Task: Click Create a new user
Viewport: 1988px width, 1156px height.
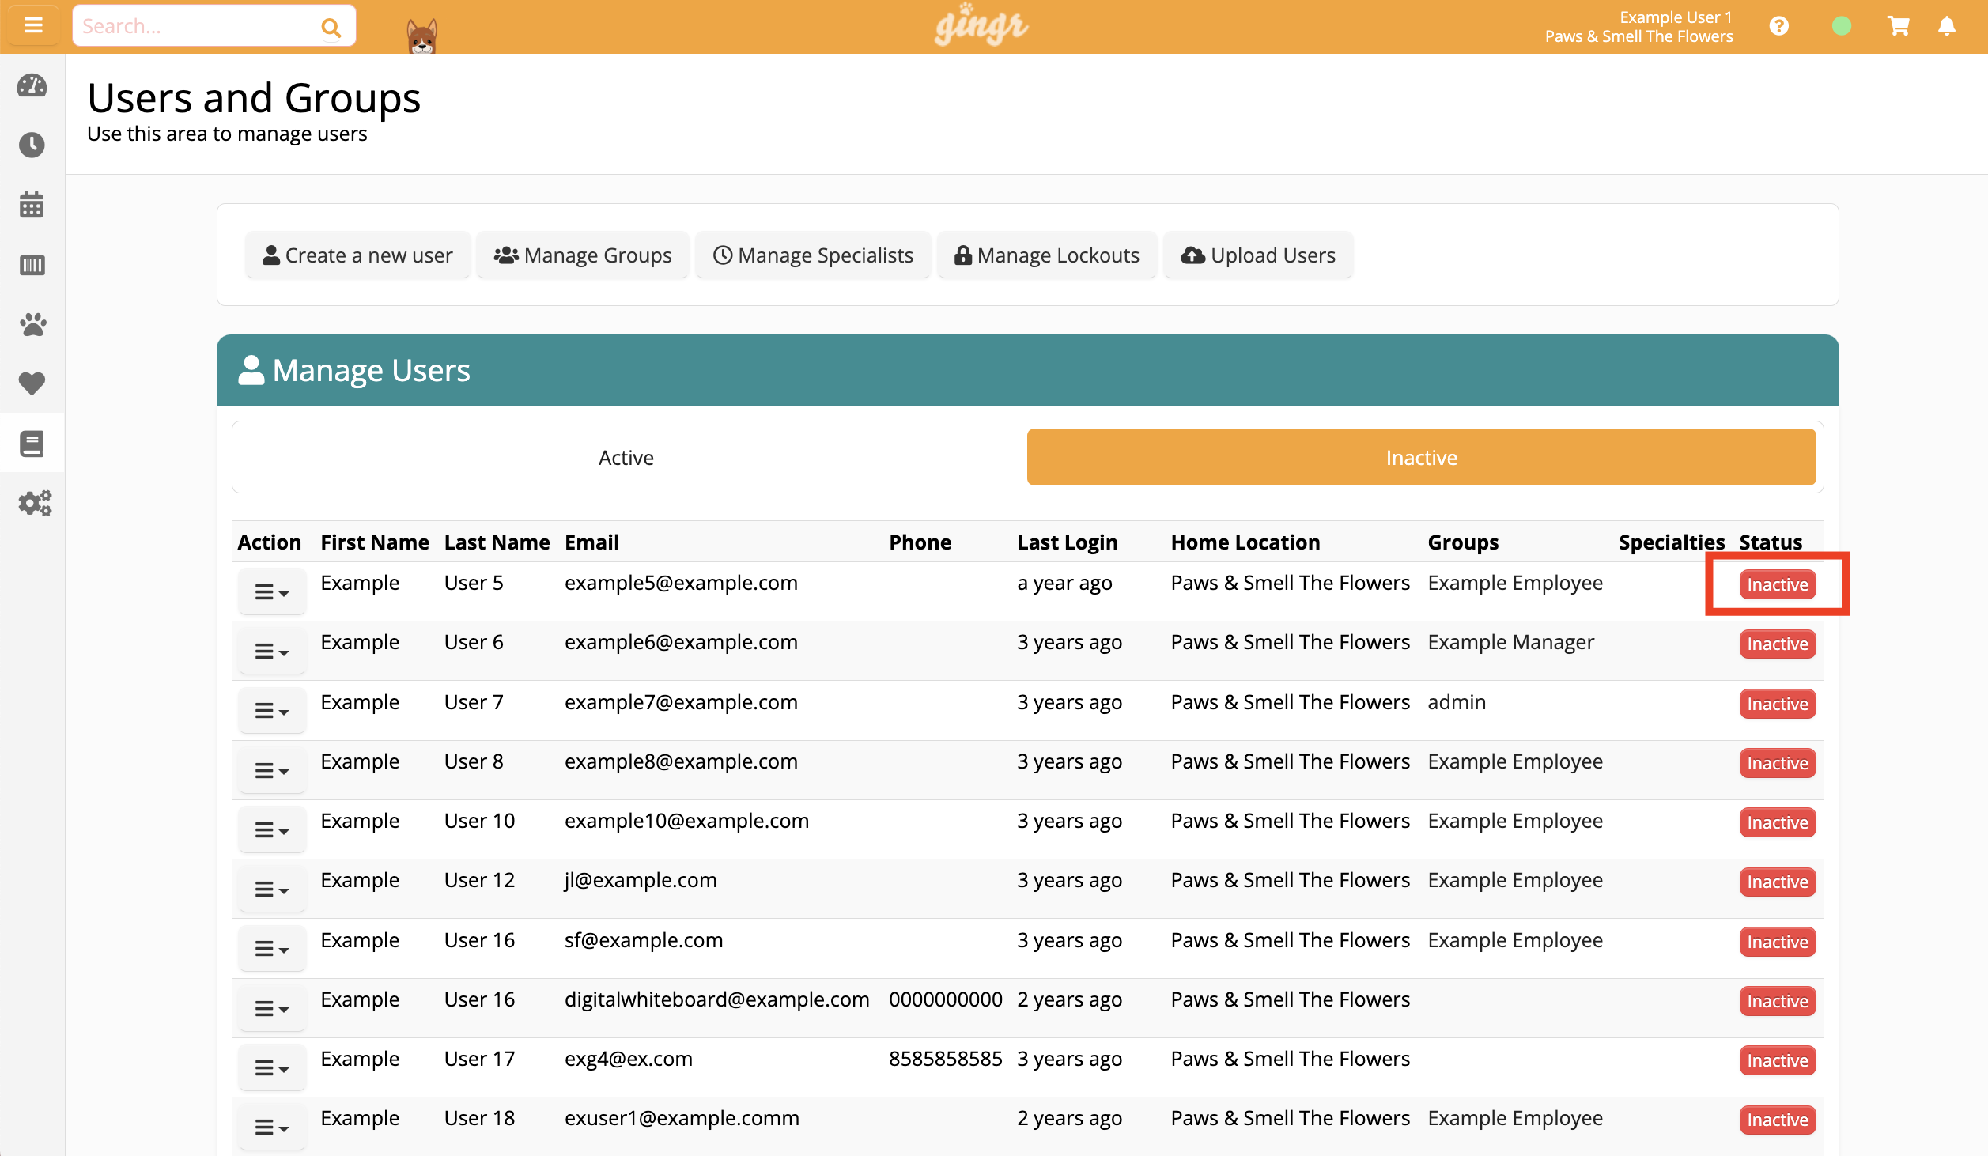Action: coord(357,255)
